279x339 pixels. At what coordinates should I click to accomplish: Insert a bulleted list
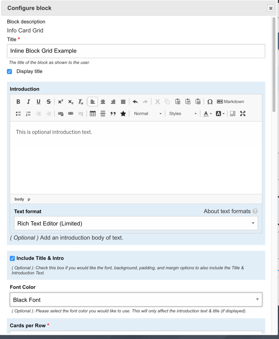tap(18, 114)
